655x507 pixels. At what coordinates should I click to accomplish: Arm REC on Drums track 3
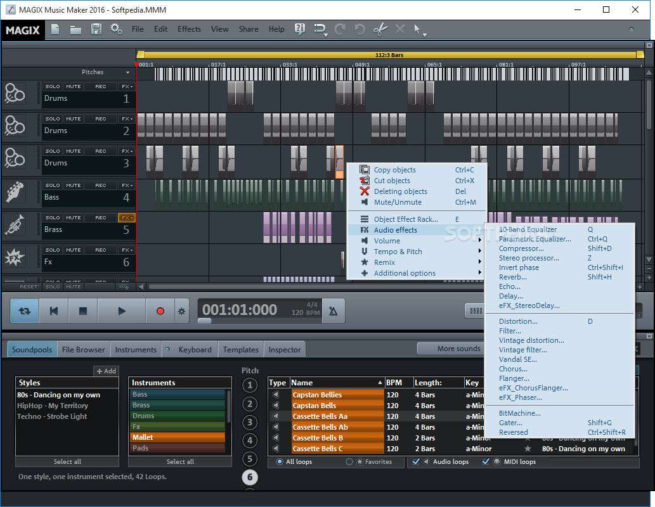tap(101, 151)
